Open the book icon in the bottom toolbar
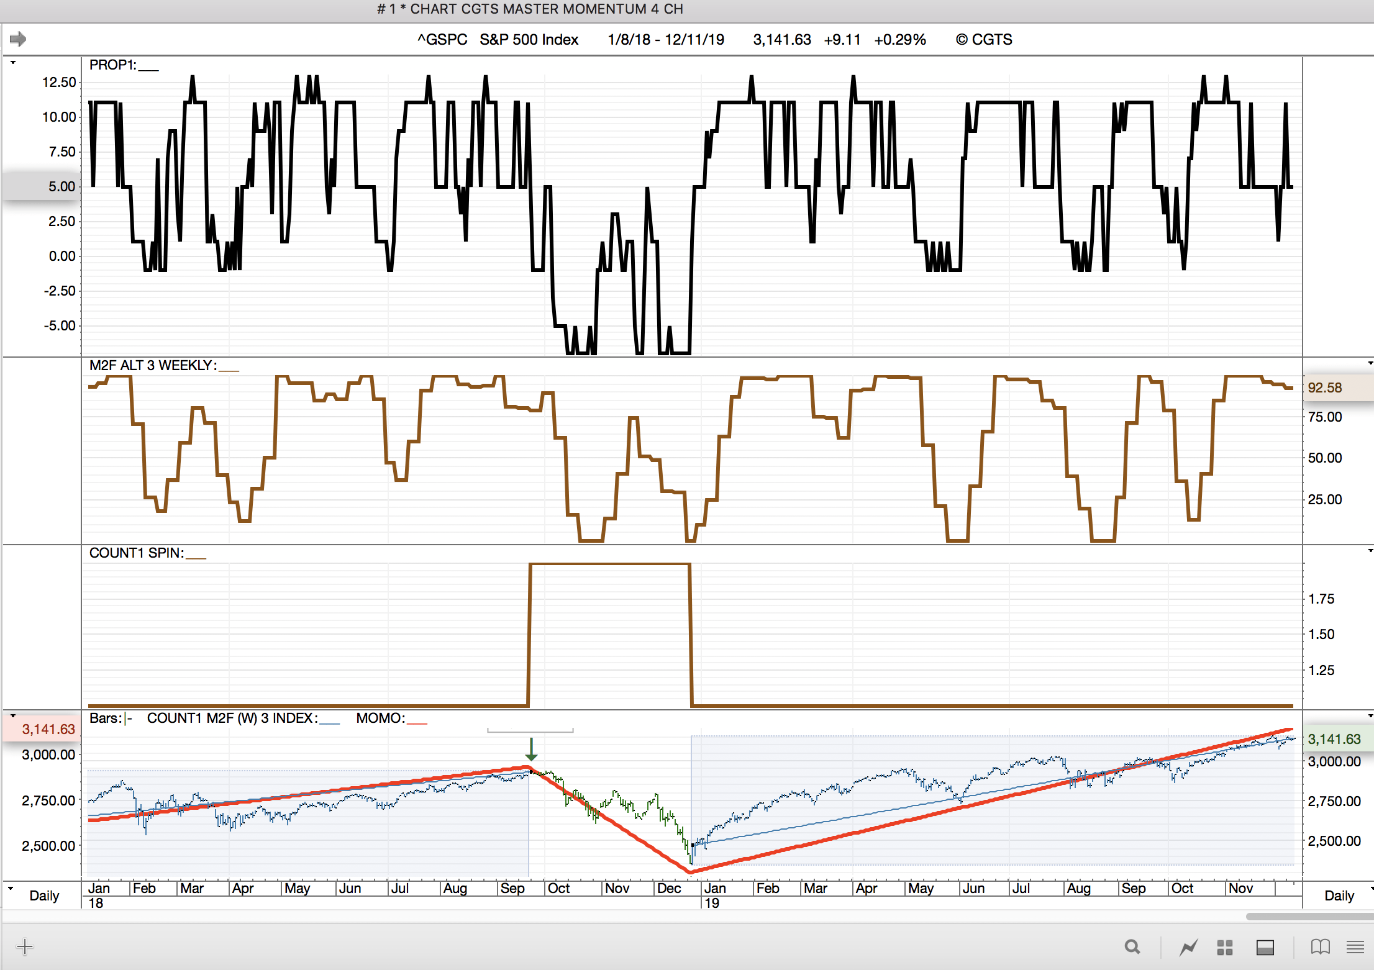 pyautogui.click(x=1320, y=947)
